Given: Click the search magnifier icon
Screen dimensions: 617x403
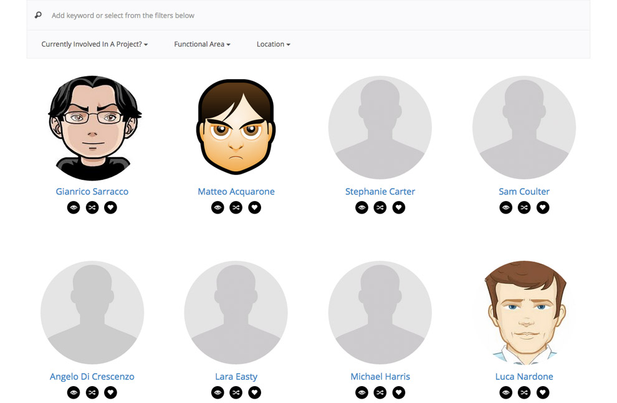Looking at the screenshot, I should point(38,16).
